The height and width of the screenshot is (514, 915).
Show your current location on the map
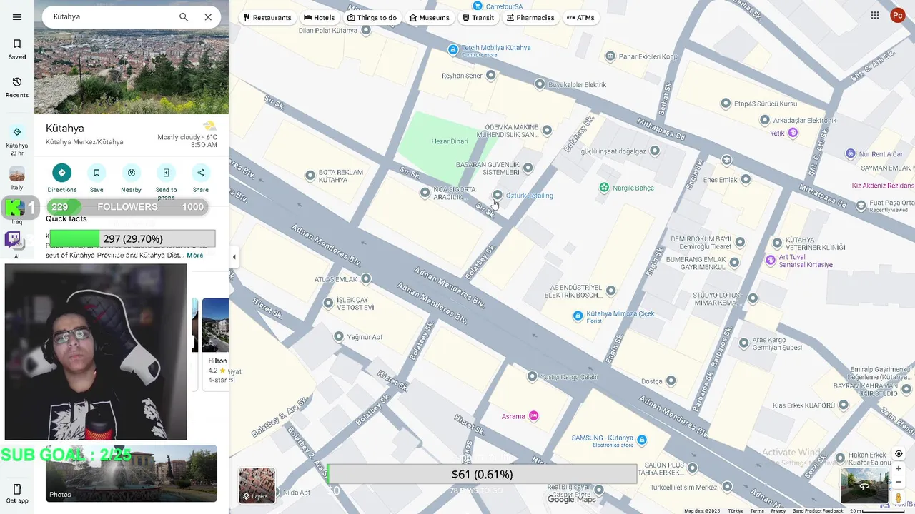(x=899, y=454)
